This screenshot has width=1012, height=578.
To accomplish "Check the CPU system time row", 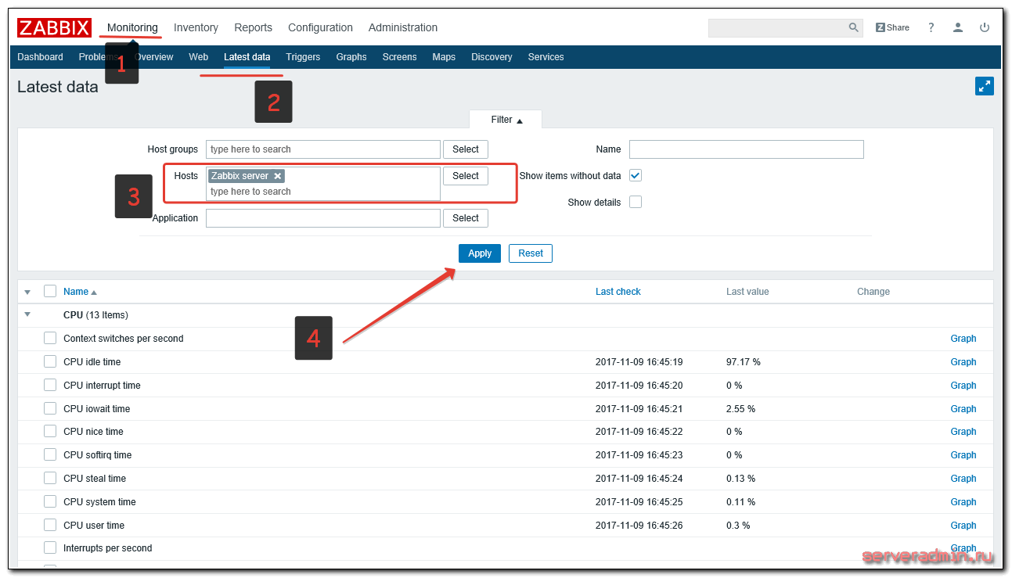I will (x=50, y=501).
